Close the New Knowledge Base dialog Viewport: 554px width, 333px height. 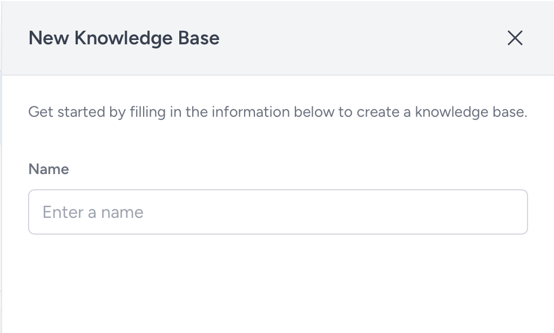pyautogui.click(x=515, y=38)
